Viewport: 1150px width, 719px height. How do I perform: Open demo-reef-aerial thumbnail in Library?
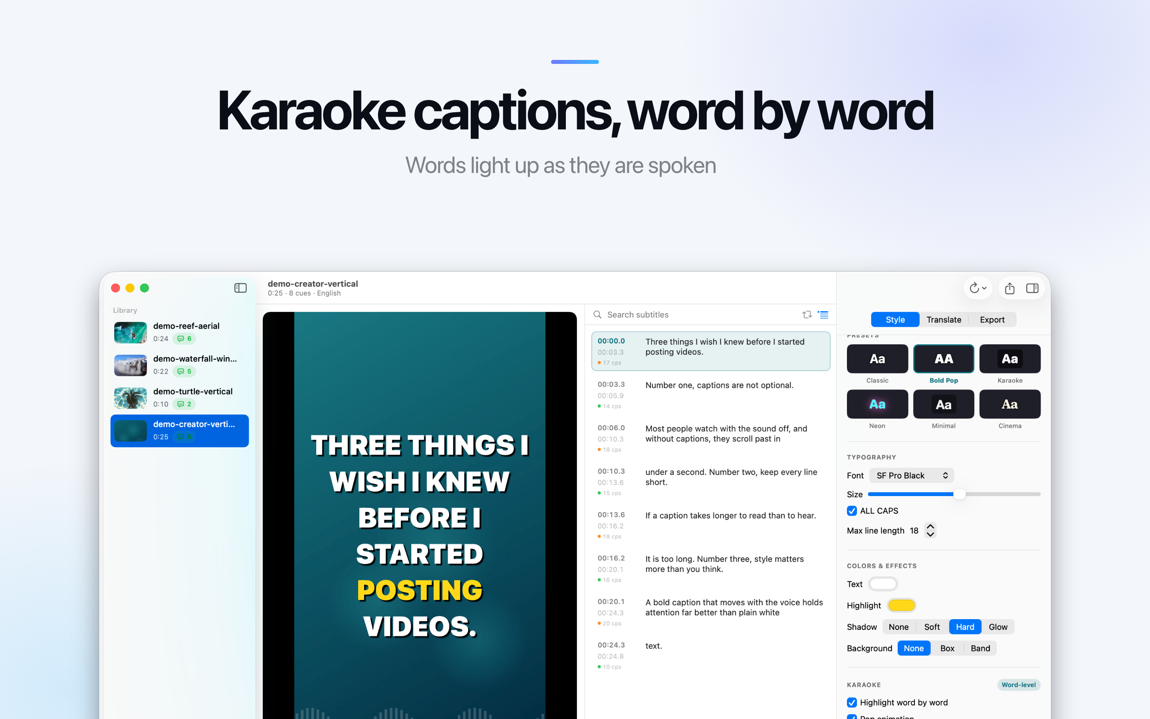pos(130,332)
